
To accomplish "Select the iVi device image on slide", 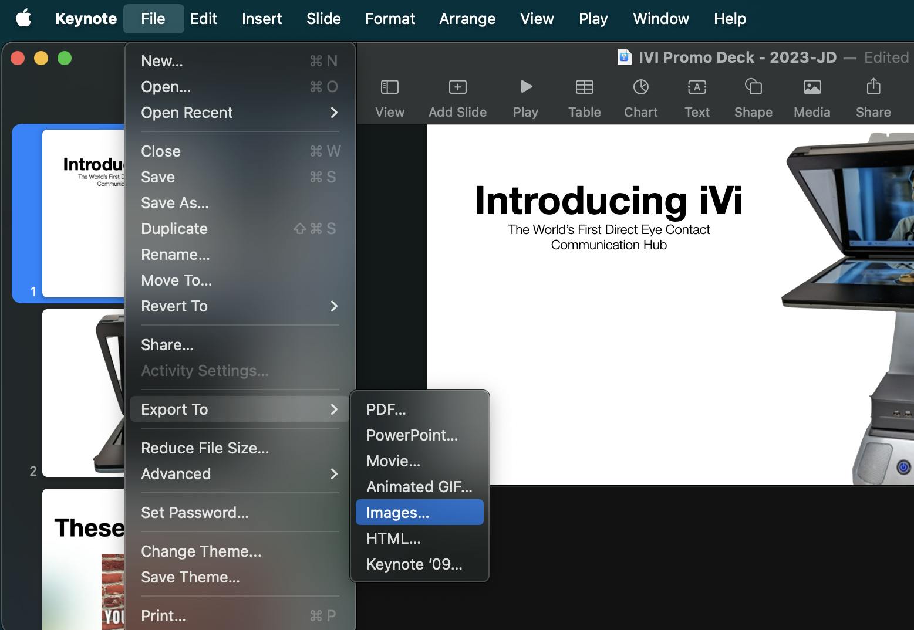I will [x=847, y=308].
